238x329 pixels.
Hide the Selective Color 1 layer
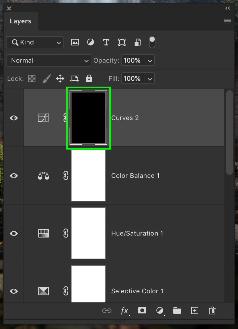(14, 291)
